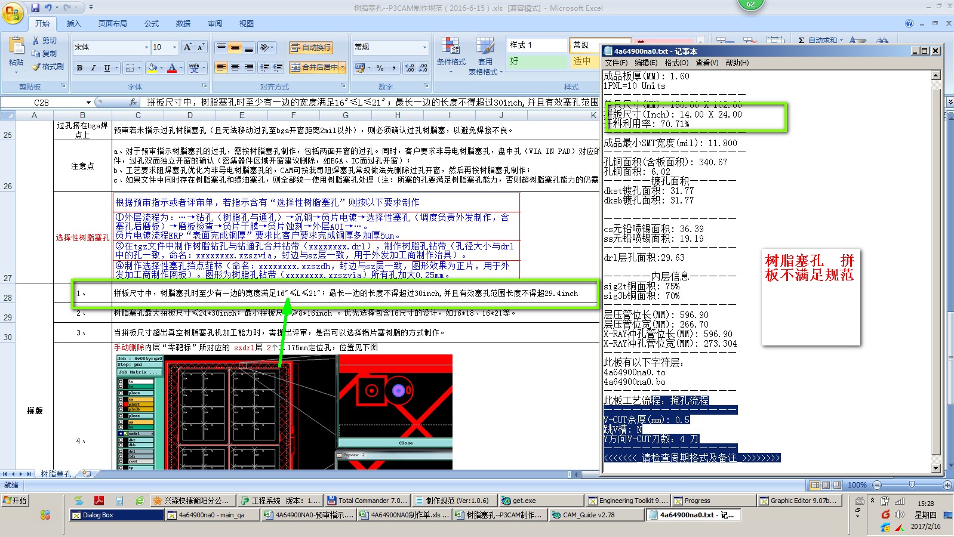Expand the Name Box dropdown for C28
This screenshot has width=954, height=537.
click(88, 103)
